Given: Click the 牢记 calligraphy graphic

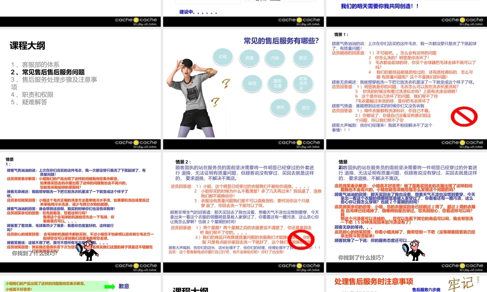Looking at the screenshot, I should pos(464,284).
